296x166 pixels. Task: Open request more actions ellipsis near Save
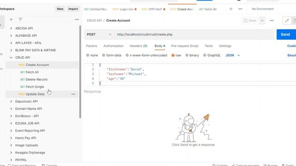pos(271,20)
